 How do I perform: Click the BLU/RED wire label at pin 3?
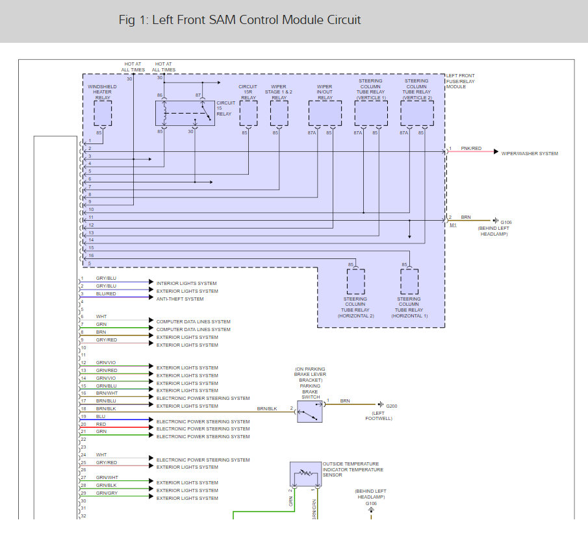pyautogui.click(x=106, y=294)
